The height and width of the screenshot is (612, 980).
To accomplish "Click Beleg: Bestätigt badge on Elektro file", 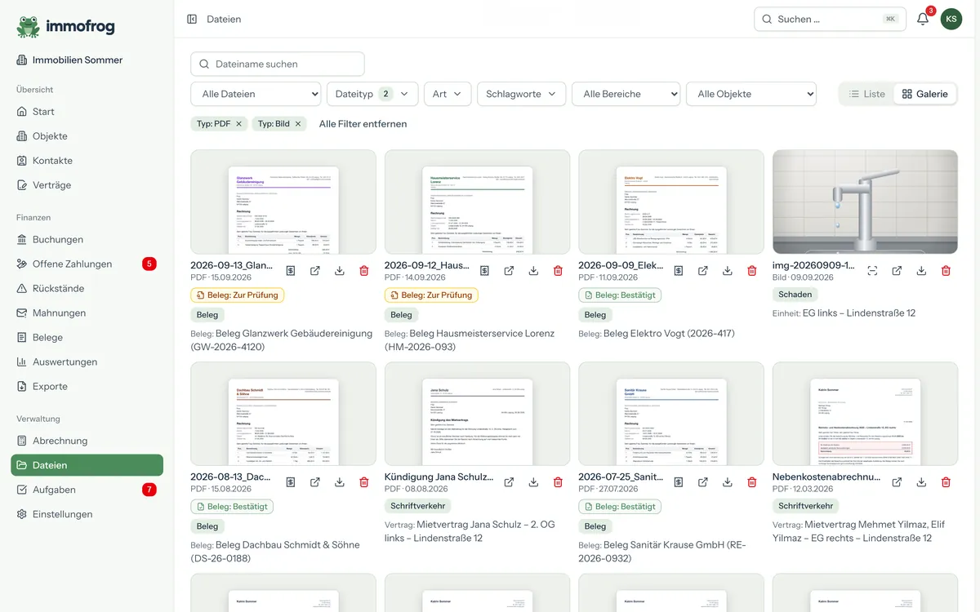I will pos(620,295).
